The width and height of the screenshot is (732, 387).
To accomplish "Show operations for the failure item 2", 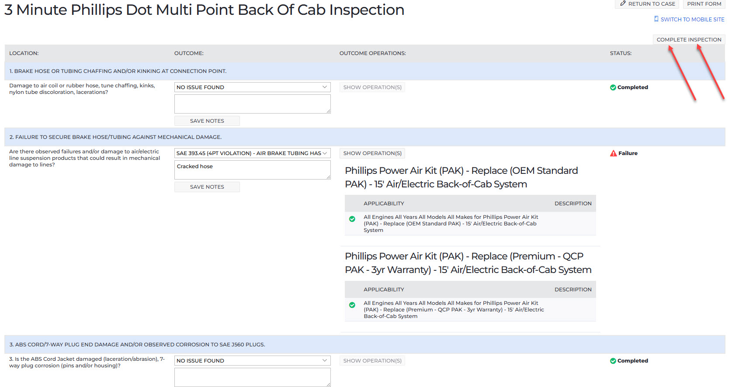I will tap(372, 153).
